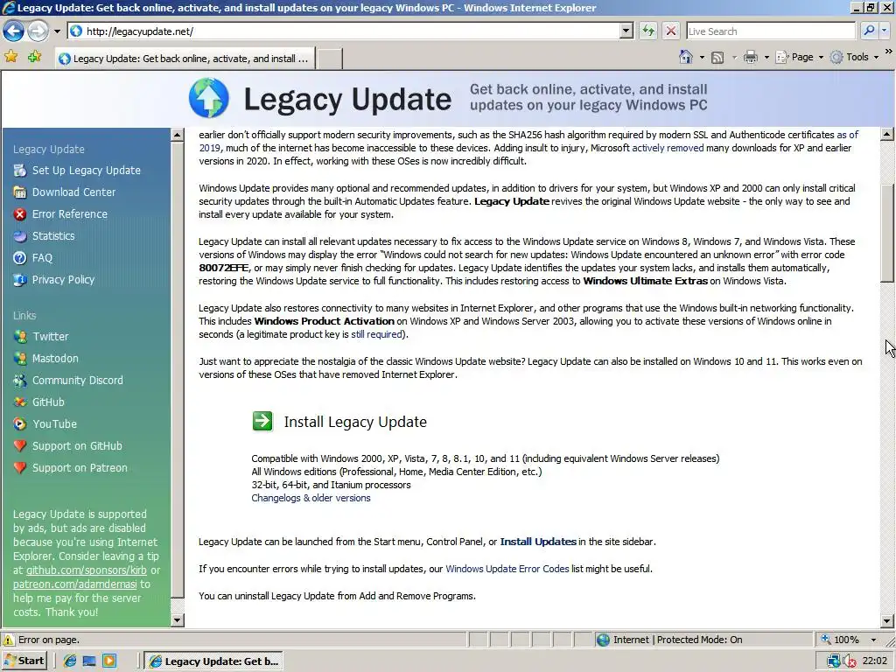Click the 22:02 taskbar clock
The height and width of the screenshot is (672, 896).
point(875,661)
